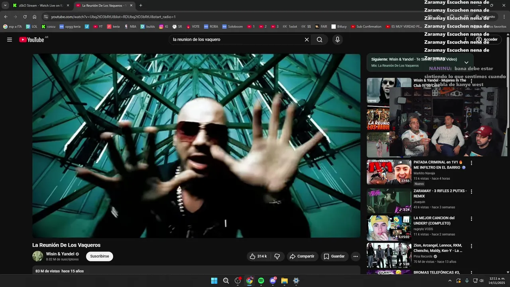The width and height of the screenshot is (510, 287).
Task: Click the main video player to pause
Action: pyautogui.click(x=196, y=146)
